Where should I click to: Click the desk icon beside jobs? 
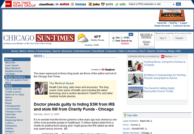pyautogui.click(x=90, y=4)
